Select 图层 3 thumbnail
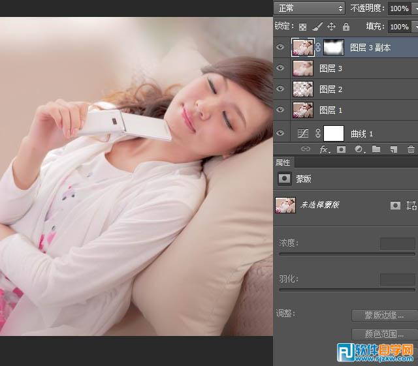Screen dimensions: 418x366 [303, 69]
